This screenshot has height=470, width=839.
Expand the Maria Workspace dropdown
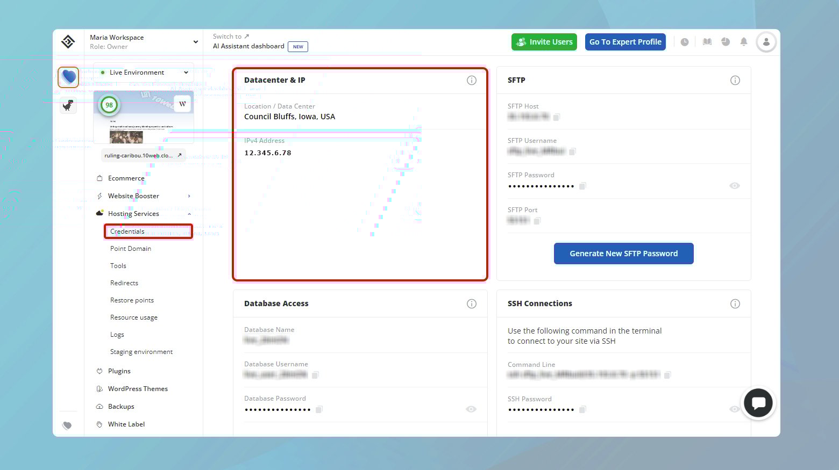[x=196, y=42]
